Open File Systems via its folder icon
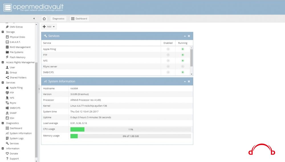Image resolution: width=285 pixels, height=162 pixels. (7, 52)
